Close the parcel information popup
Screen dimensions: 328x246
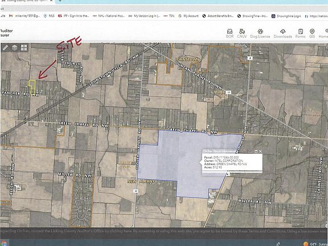point(260,151)
